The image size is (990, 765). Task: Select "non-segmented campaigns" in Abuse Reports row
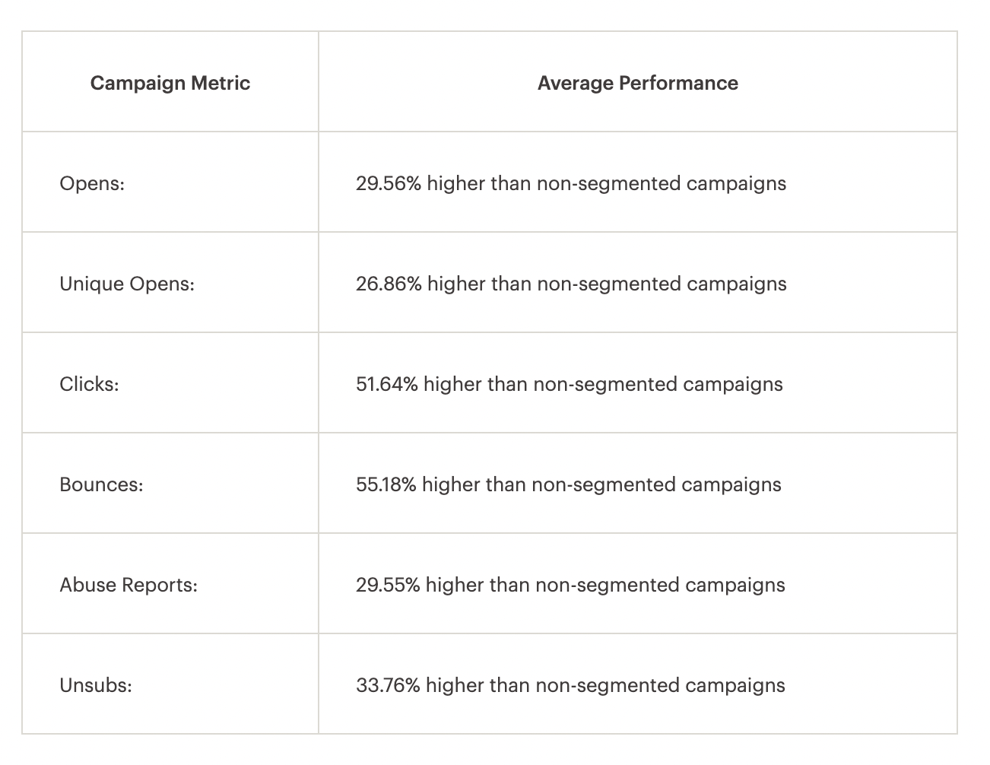[x=660, y=585]
